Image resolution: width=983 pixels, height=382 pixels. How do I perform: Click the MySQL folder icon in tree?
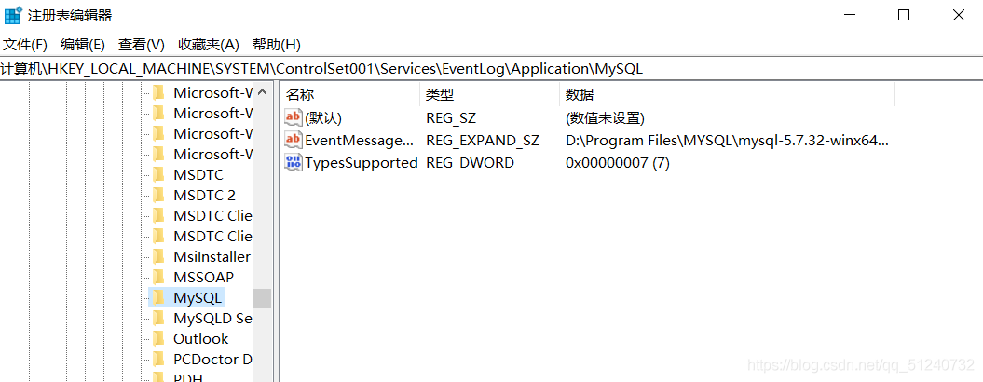[158, 297]
